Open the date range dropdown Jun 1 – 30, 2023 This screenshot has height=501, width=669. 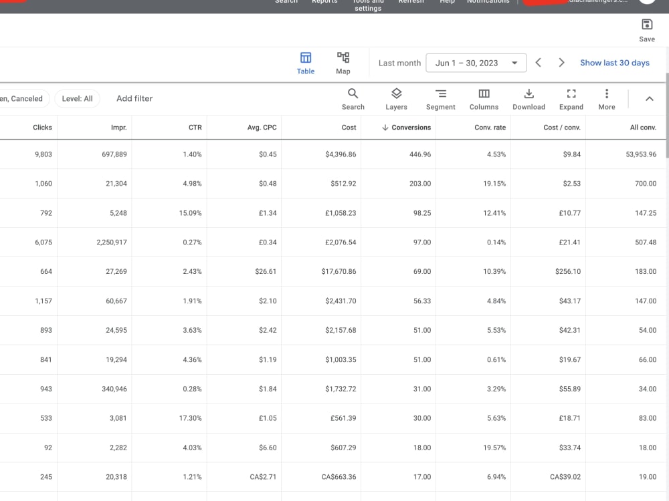point(476,63)
